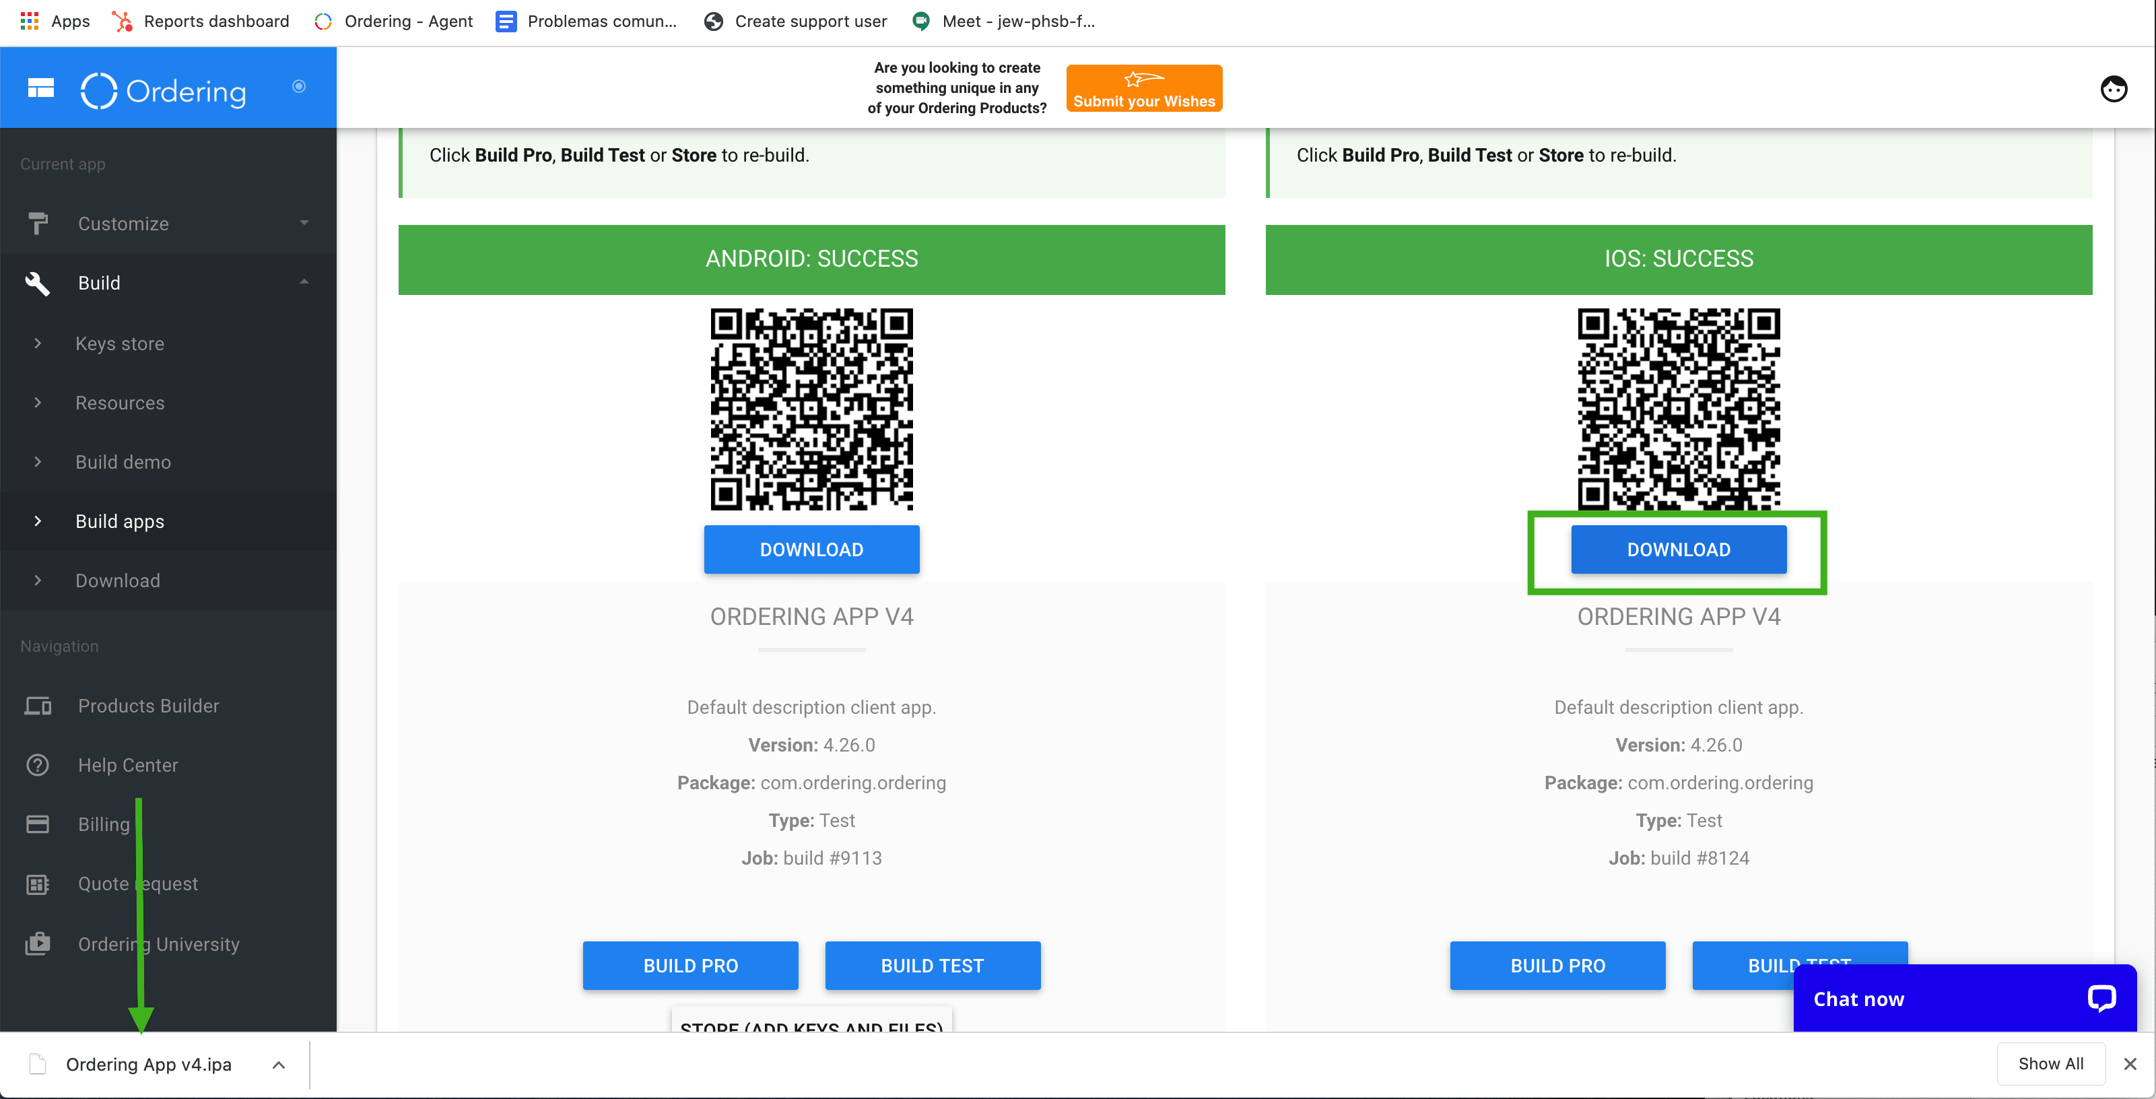Toggle the sidebar pin radio icon
The width and height of the screenshot is (2156, 1099).
[299, 86]
